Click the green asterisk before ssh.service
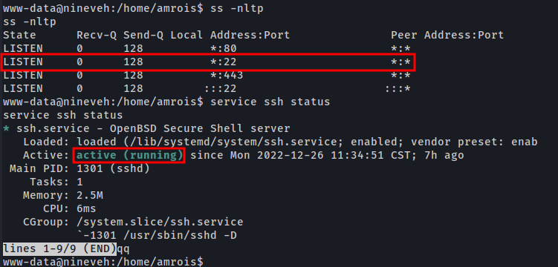Image resolution: width=558 pixels, height=267 pixels. (7, 129)
